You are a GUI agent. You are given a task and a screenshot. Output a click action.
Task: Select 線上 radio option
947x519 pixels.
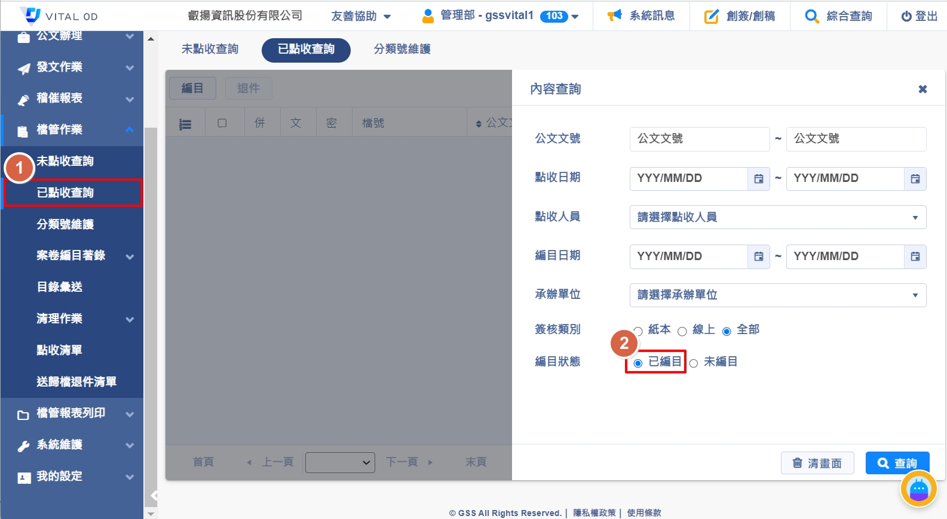[682, 331]
